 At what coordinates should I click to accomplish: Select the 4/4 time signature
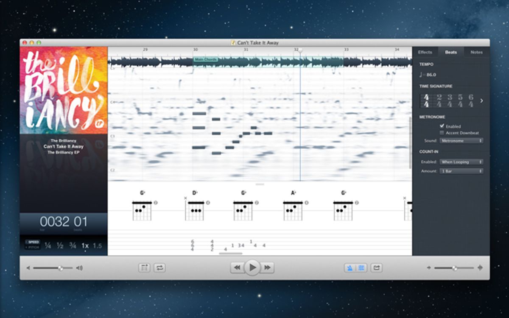(426, 101)
